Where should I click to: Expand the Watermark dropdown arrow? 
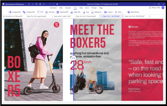tap(102, 13)
